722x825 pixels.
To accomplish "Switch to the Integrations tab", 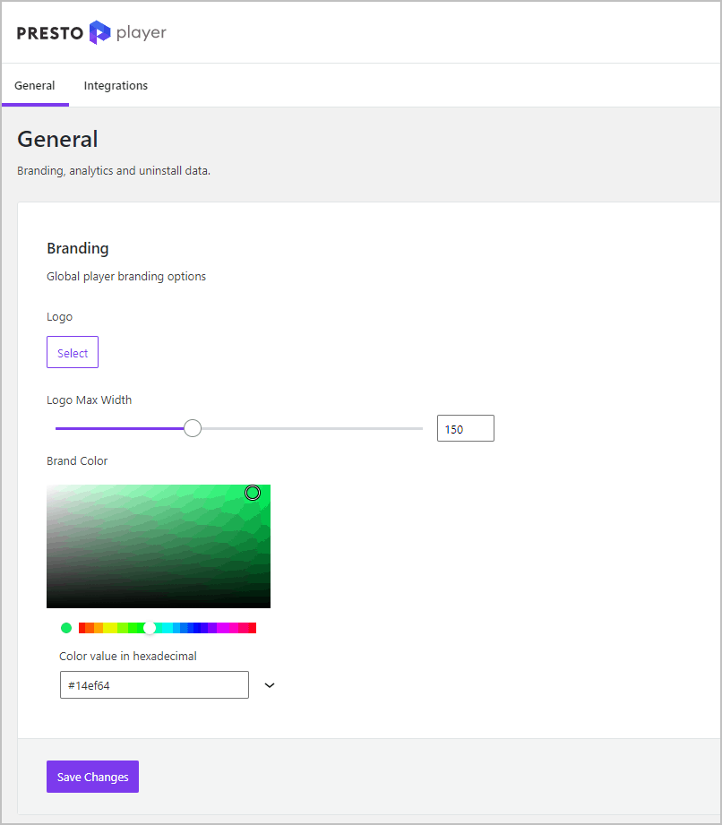I will click(116, 85).
